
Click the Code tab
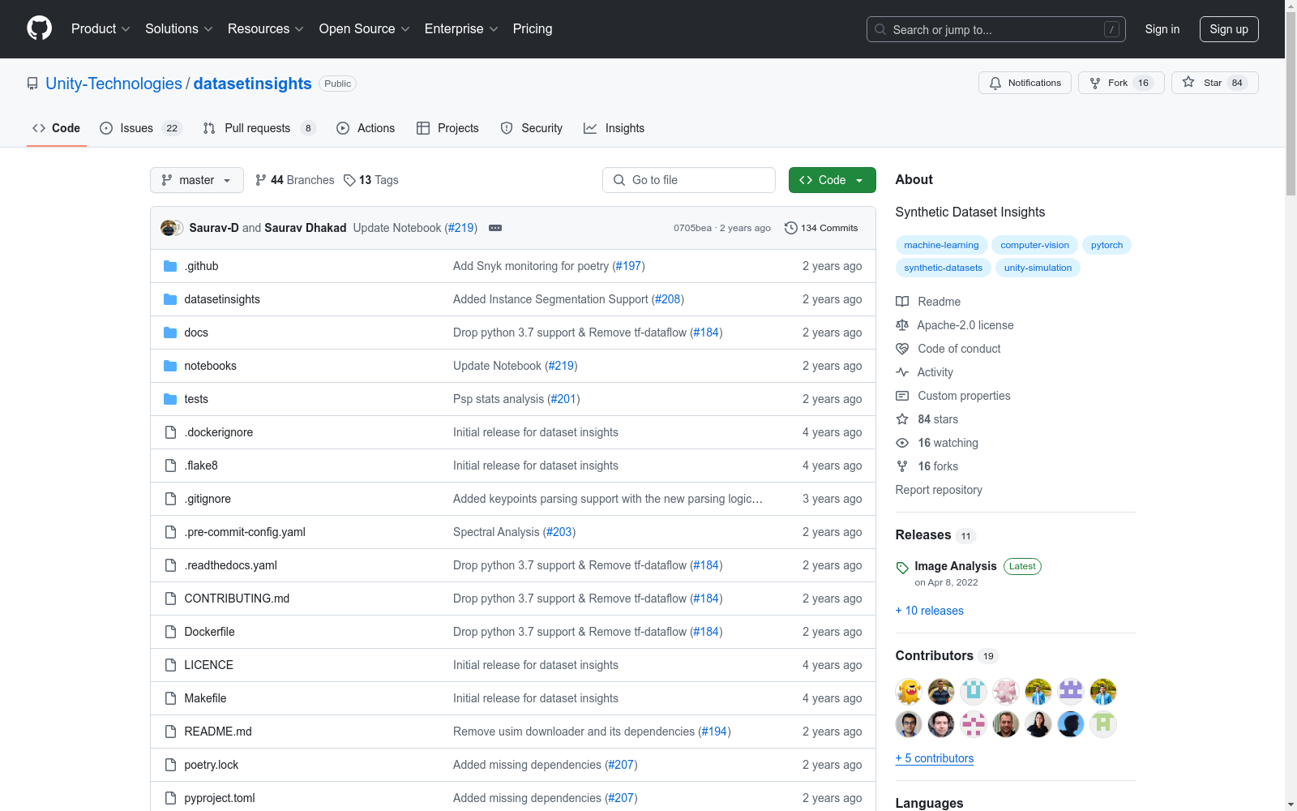tap(57, 128)
